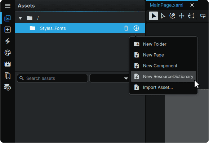Screen dimensions: 209x143
Task: Choose New Component from the menu
Action: pyautogui.click(x=163, y=66)
